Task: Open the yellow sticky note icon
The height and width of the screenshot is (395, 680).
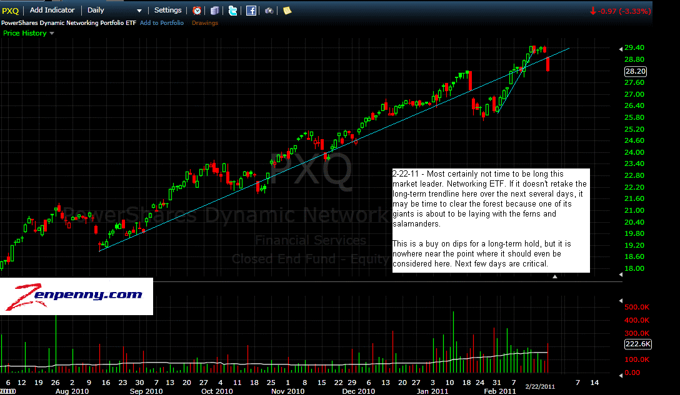Action: tap(287, 11)
